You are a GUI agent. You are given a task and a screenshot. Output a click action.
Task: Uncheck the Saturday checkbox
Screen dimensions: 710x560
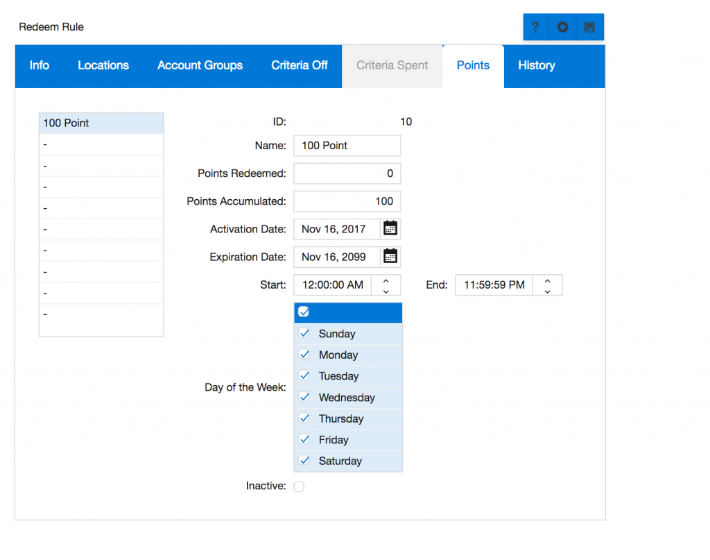click(x=304, y=460)
